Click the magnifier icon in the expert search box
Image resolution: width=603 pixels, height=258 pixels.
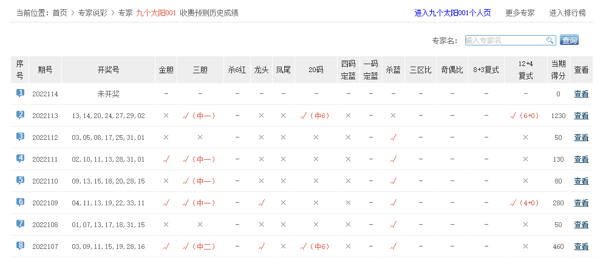550,41
